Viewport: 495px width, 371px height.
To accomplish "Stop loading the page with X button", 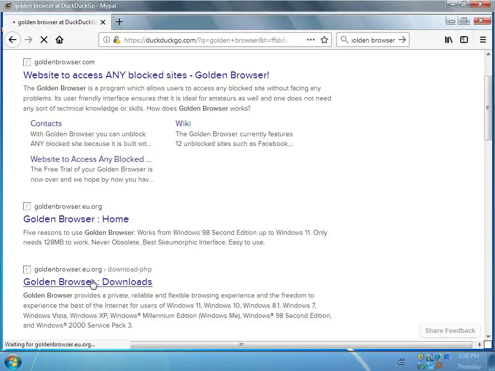I will click(x=44, y=40).
